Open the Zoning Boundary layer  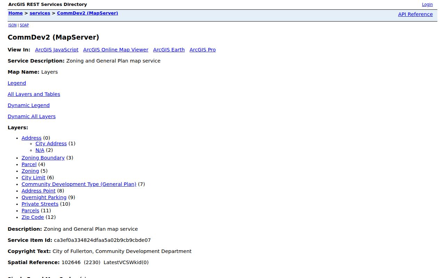coord(43,158)
